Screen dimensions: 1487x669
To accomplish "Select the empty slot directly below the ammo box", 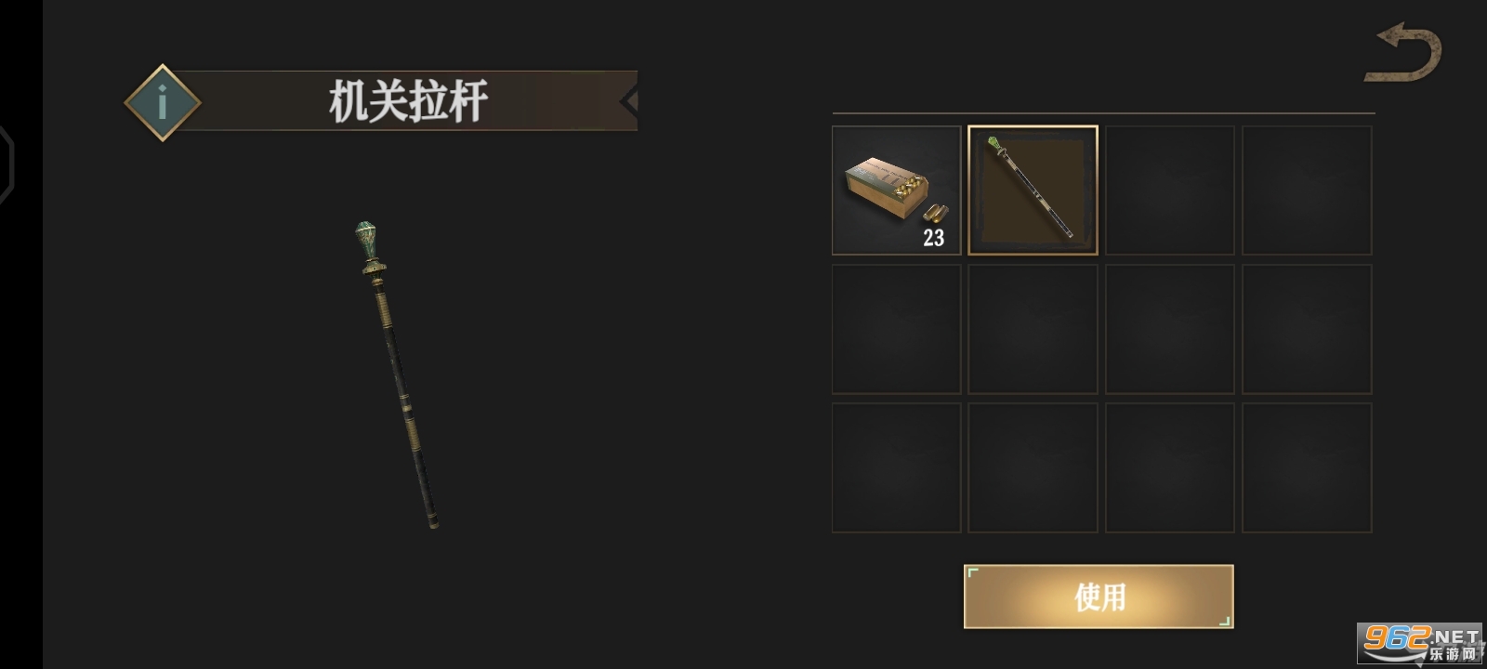I will (x=896, y=329).
